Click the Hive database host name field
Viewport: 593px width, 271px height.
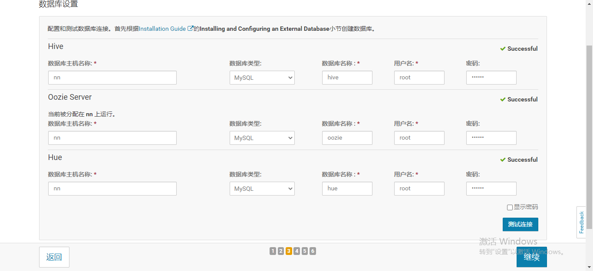[112, 78]
